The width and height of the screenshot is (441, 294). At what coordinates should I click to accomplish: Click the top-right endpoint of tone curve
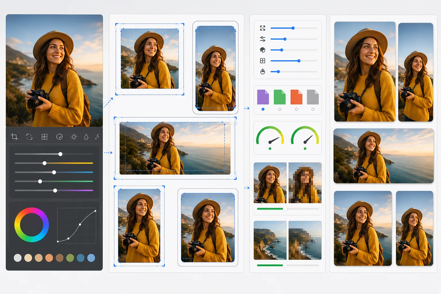95,211
